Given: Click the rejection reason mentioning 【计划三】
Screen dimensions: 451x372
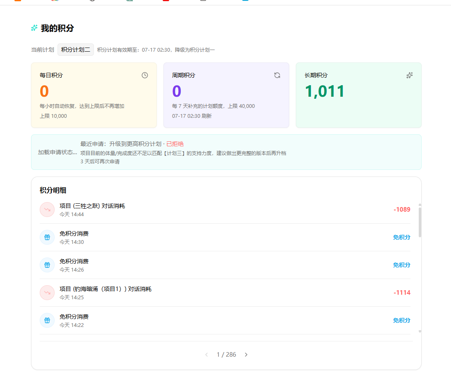Looking at the screenshot, I should coord(183,153).
